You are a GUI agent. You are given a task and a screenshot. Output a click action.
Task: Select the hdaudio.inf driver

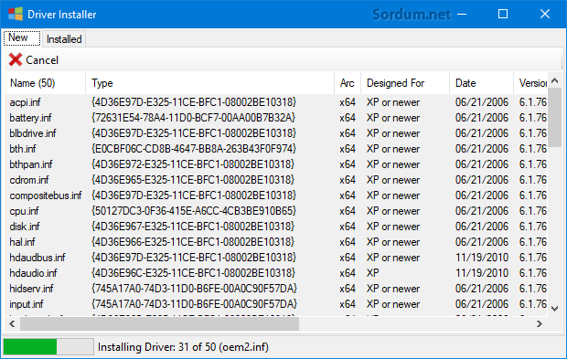pyautogui.click(x=276, y=273)
